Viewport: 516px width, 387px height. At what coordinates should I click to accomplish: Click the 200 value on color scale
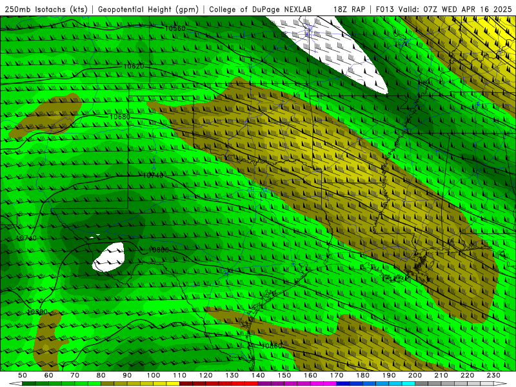click(415, 375)
